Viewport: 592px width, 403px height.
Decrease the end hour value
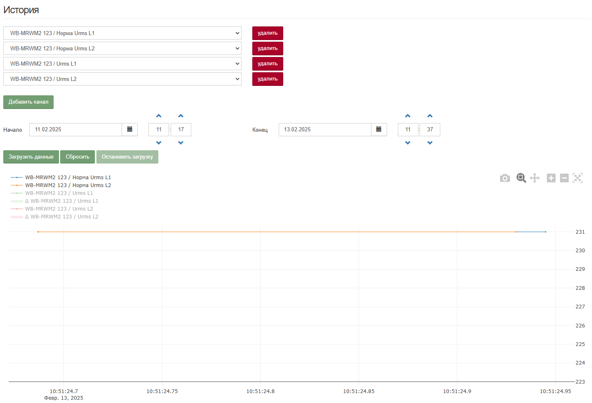click(x=408, y=143)
